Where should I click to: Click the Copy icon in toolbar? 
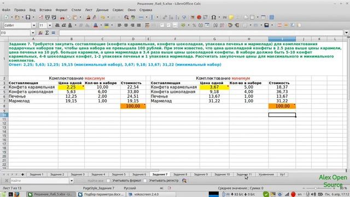pyautogui.click(x=69, y=18)
